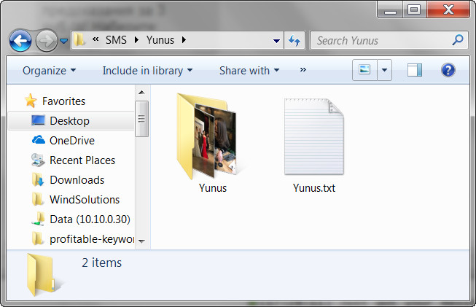Open the address bar history dropdown
476x307 pixels.
(x=276, y=40)
